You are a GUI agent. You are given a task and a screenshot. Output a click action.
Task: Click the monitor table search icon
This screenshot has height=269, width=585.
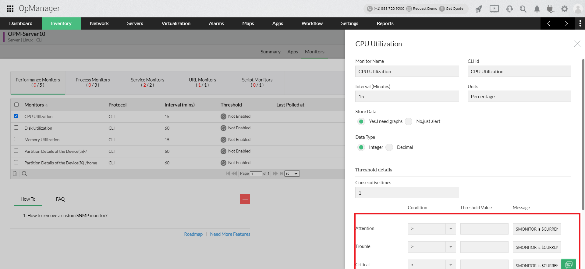click(24, 174)
